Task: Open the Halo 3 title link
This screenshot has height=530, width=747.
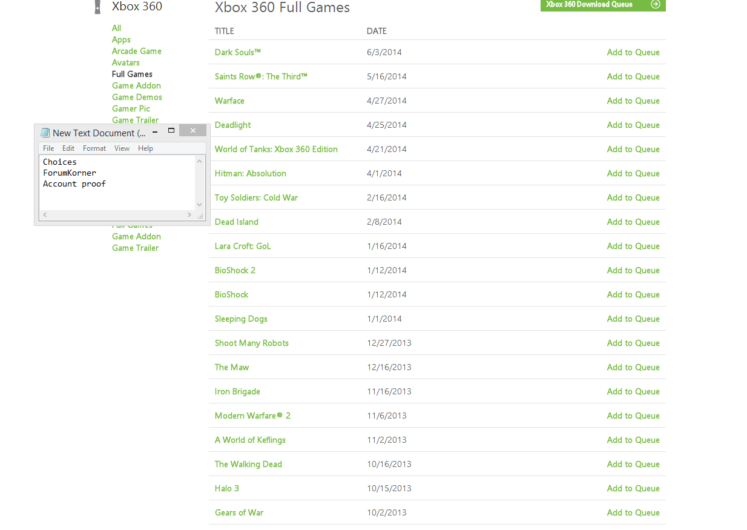Action: tap(227, 488)
